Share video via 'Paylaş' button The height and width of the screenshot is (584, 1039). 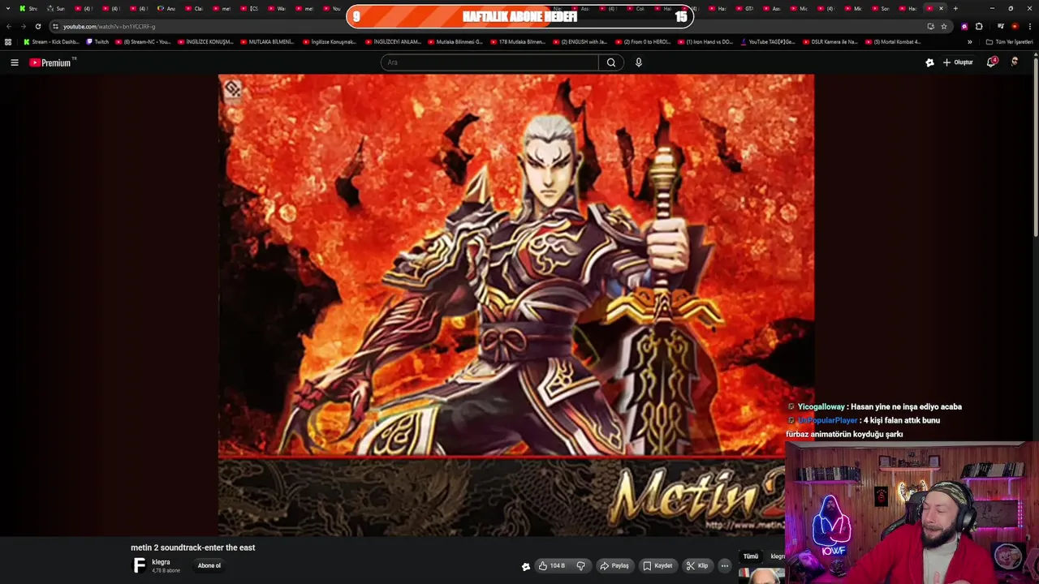click(x=614, y=565)
